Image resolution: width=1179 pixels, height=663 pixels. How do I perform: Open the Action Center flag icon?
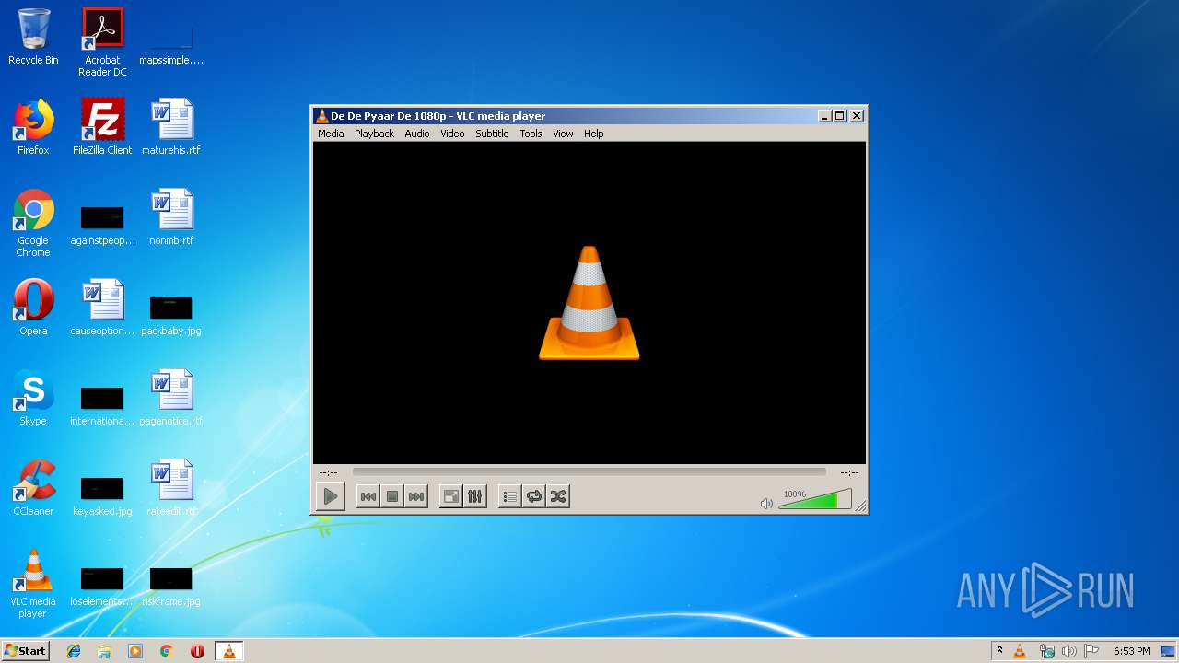click(1091, 651)
